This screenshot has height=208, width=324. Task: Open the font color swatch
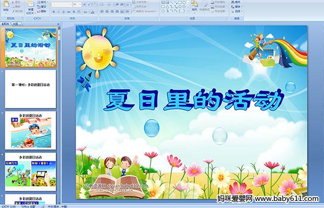click(92, 12)
